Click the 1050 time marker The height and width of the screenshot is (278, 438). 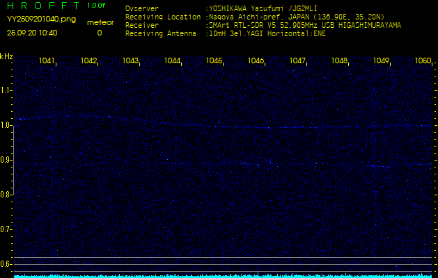422,61
